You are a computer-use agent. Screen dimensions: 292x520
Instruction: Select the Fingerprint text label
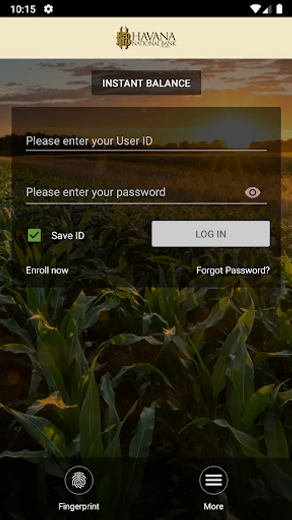[79, 507]
